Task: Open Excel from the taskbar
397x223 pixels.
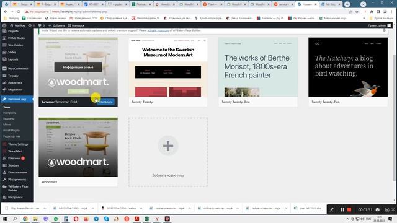Action: pyautogui.click(x=147, y=219)
